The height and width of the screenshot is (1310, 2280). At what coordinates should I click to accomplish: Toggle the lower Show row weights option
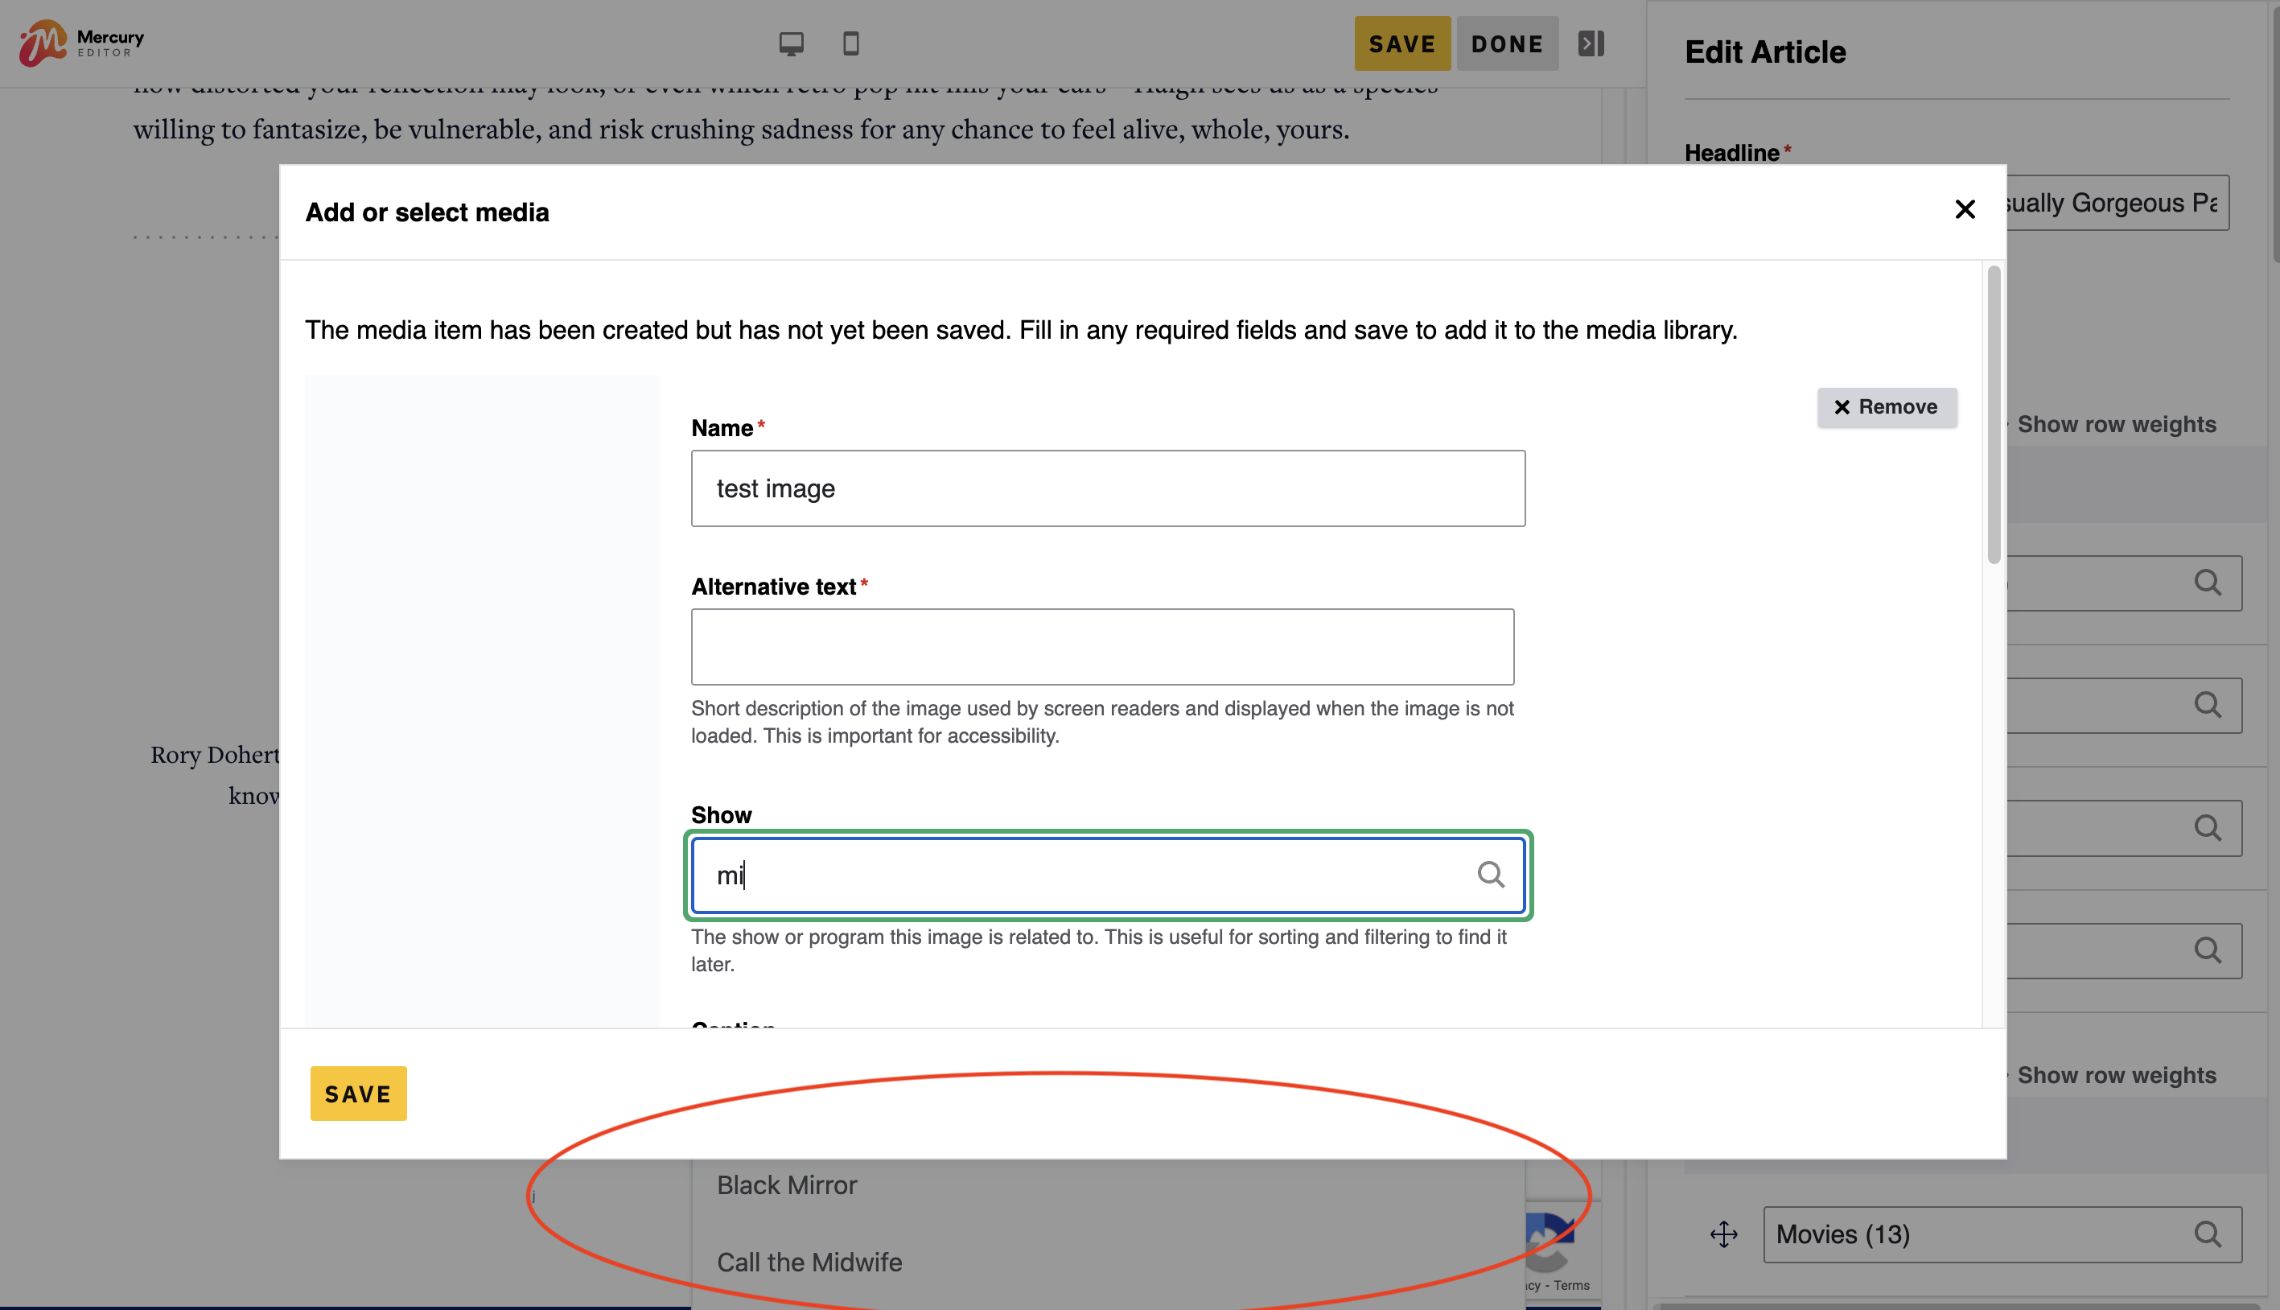2117,1074
